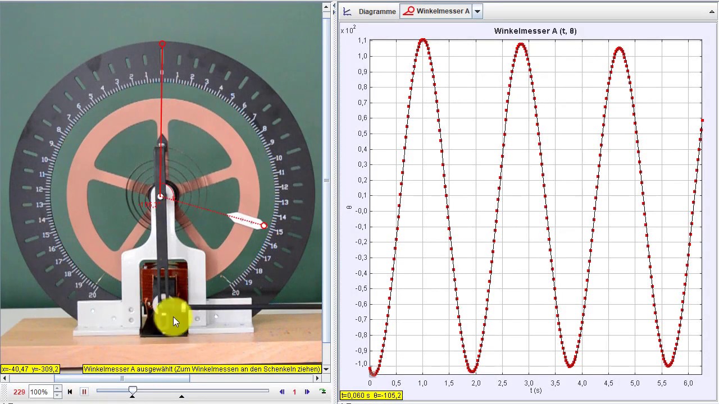Step back one frame with the blue arrow
Image resolution: width=719 pixels, height=404 pixels.
pos(282,392)
